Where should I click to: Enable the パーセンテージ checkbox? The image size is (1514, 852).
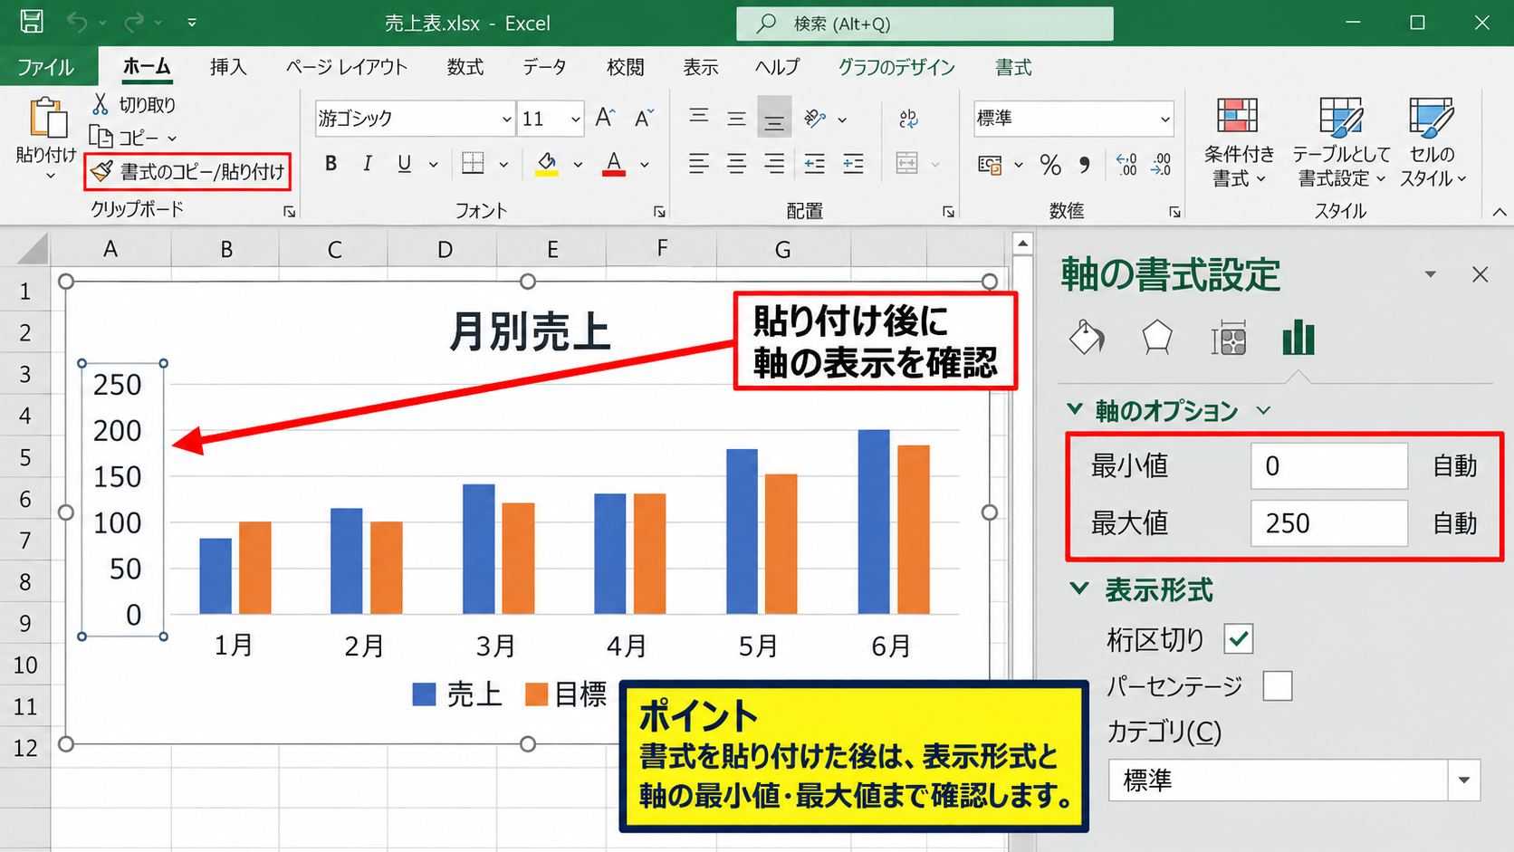pyautogui.click(x=1278, y=685)
